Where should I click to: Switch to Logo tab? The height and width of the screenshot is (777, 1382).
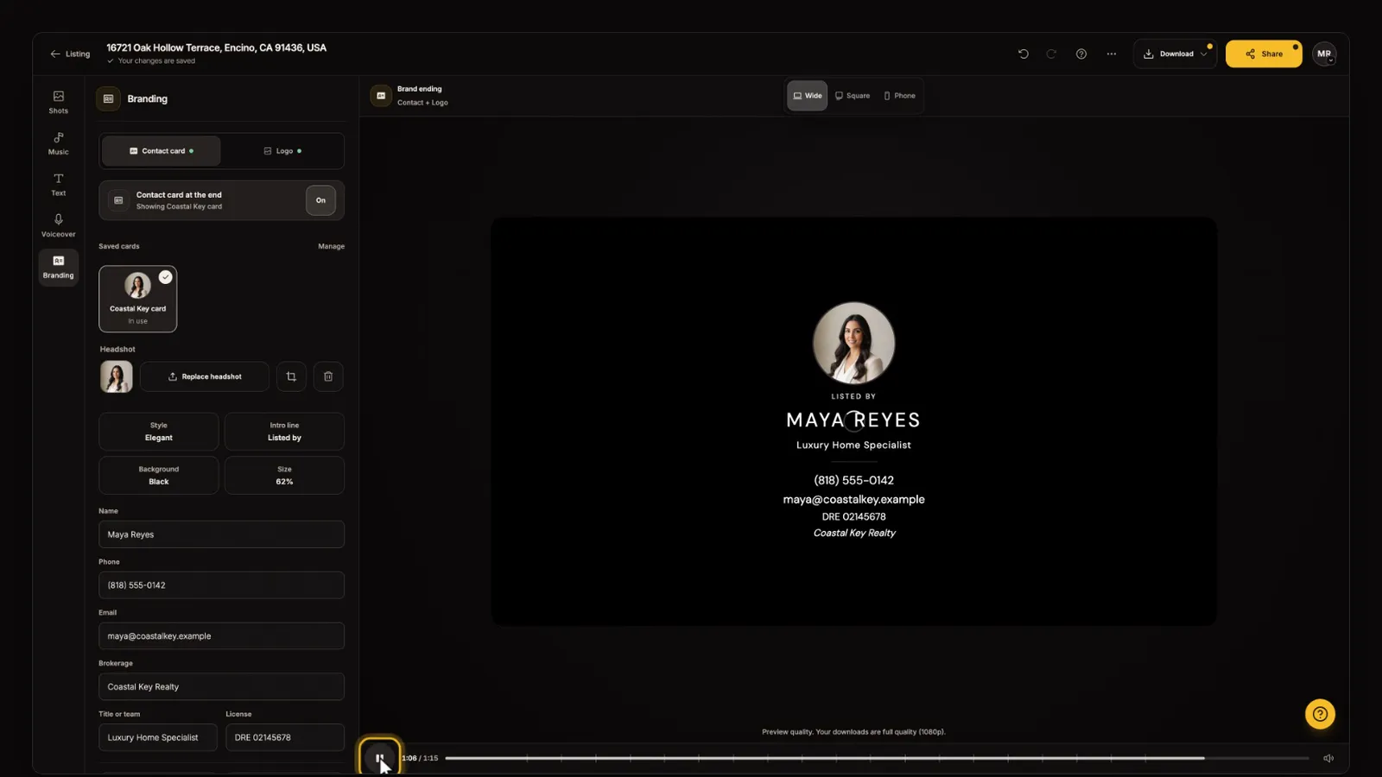coord(282,151)
